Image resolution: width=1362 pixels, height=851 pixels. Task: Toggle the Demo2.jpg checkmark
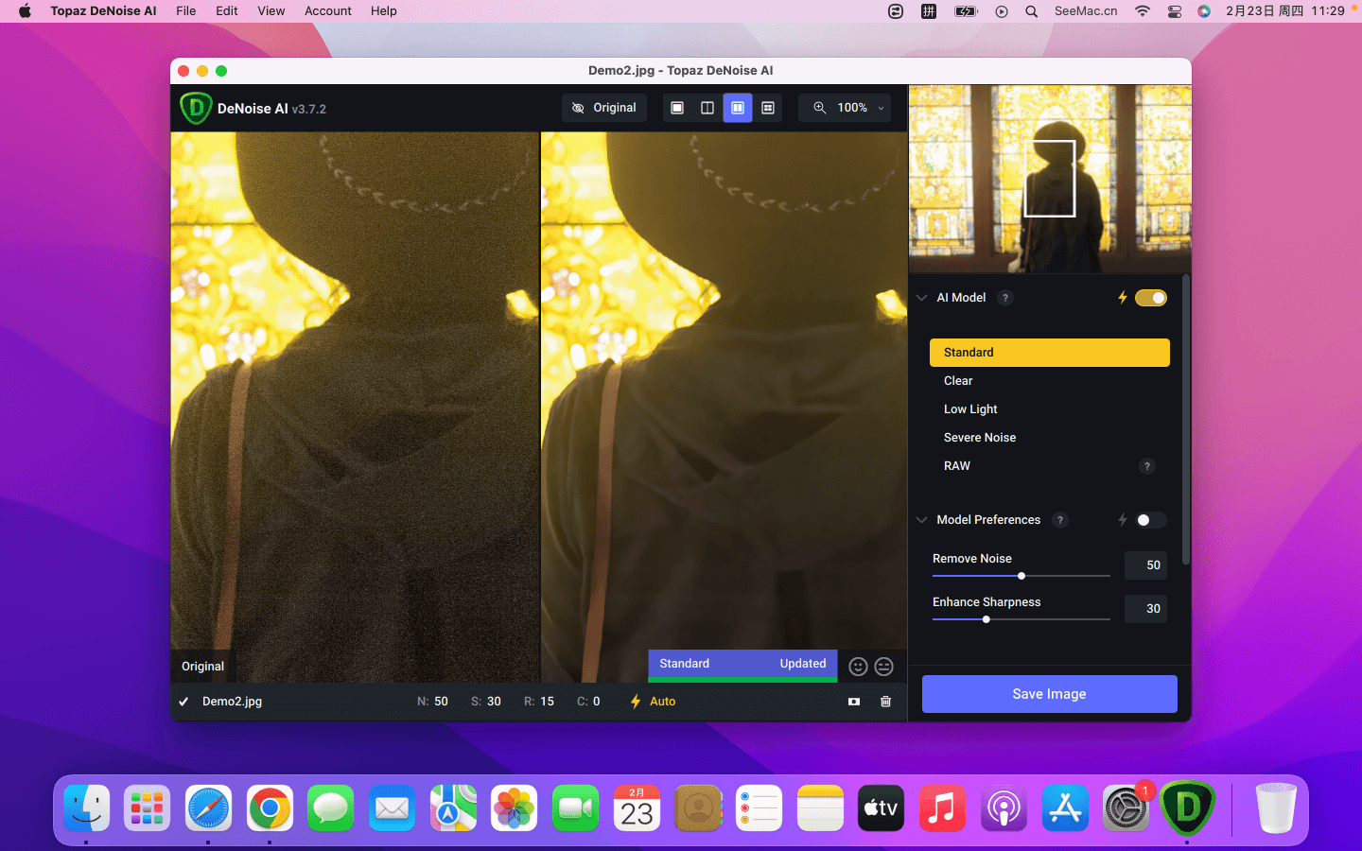(183, 702)
